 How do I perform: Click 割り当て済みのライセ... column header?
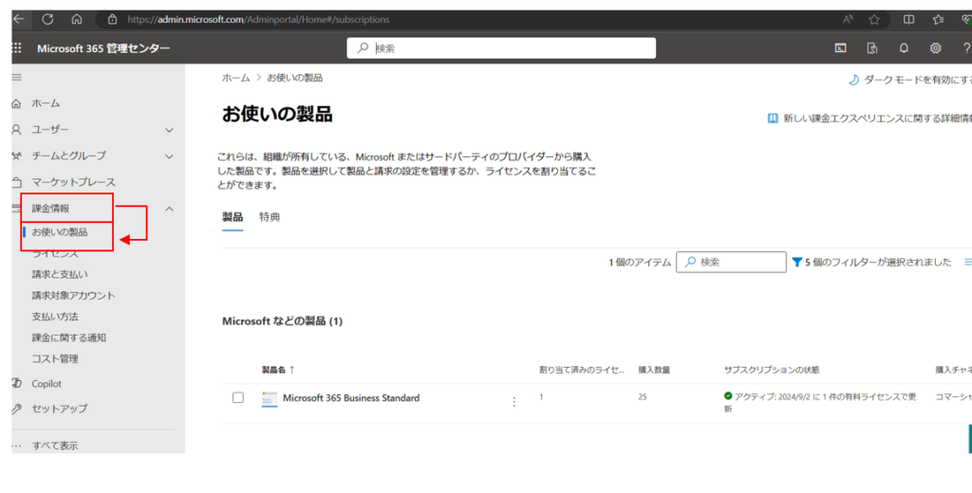tap(582, 370)
